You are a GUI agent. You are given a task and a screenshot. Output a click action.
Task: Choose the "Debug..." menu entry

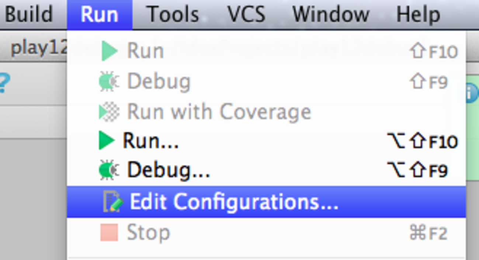[x=168, y=171]
